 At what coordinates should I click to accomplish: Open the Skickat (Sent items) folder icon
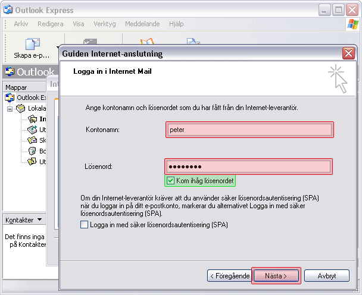coord(32,140)
